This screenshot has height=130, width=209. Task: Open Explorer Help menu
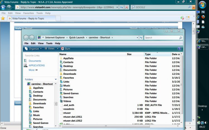(58, 43)
